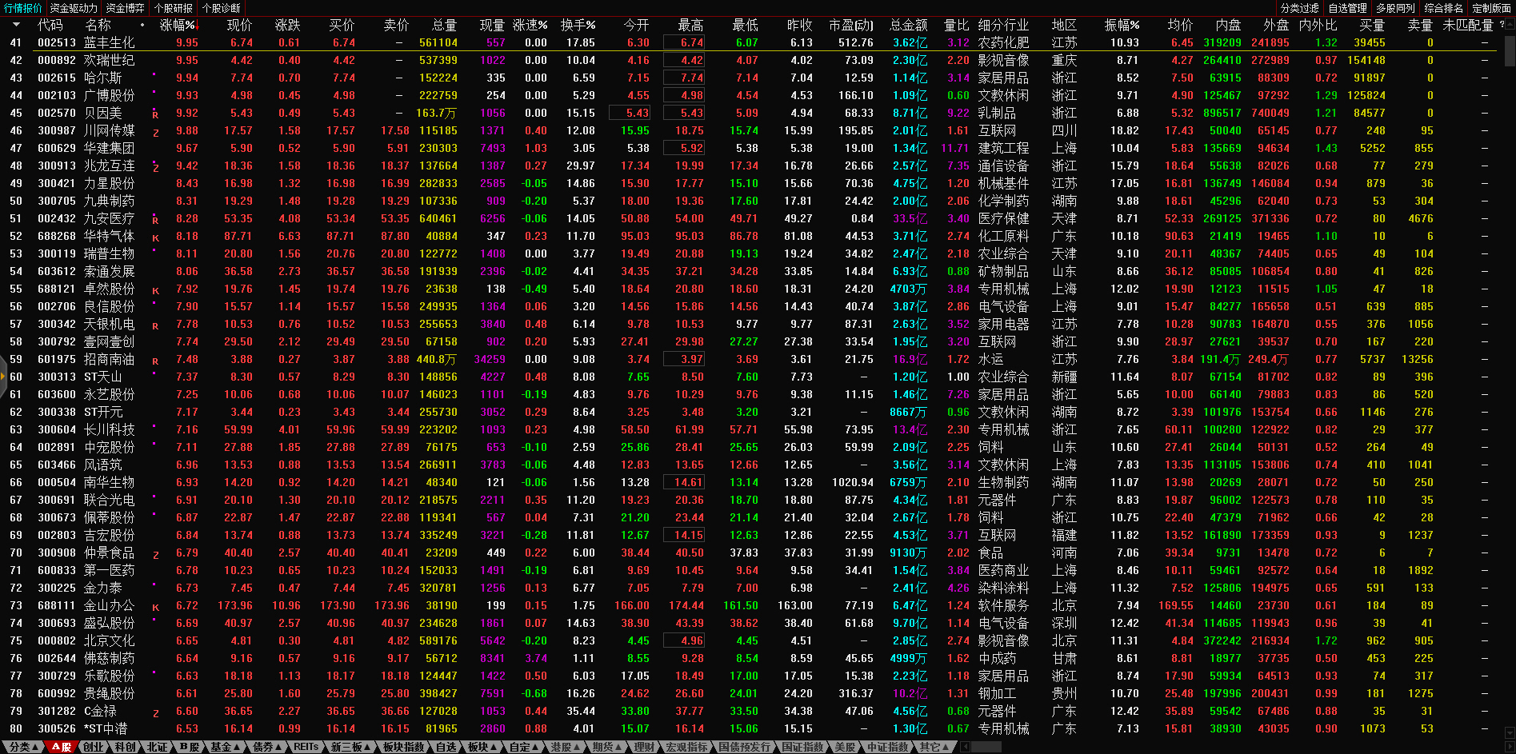The width and height of the screenshot is (1516, 754).
Task: Select stock row 招商南油
Action: (x=110, y=360)
